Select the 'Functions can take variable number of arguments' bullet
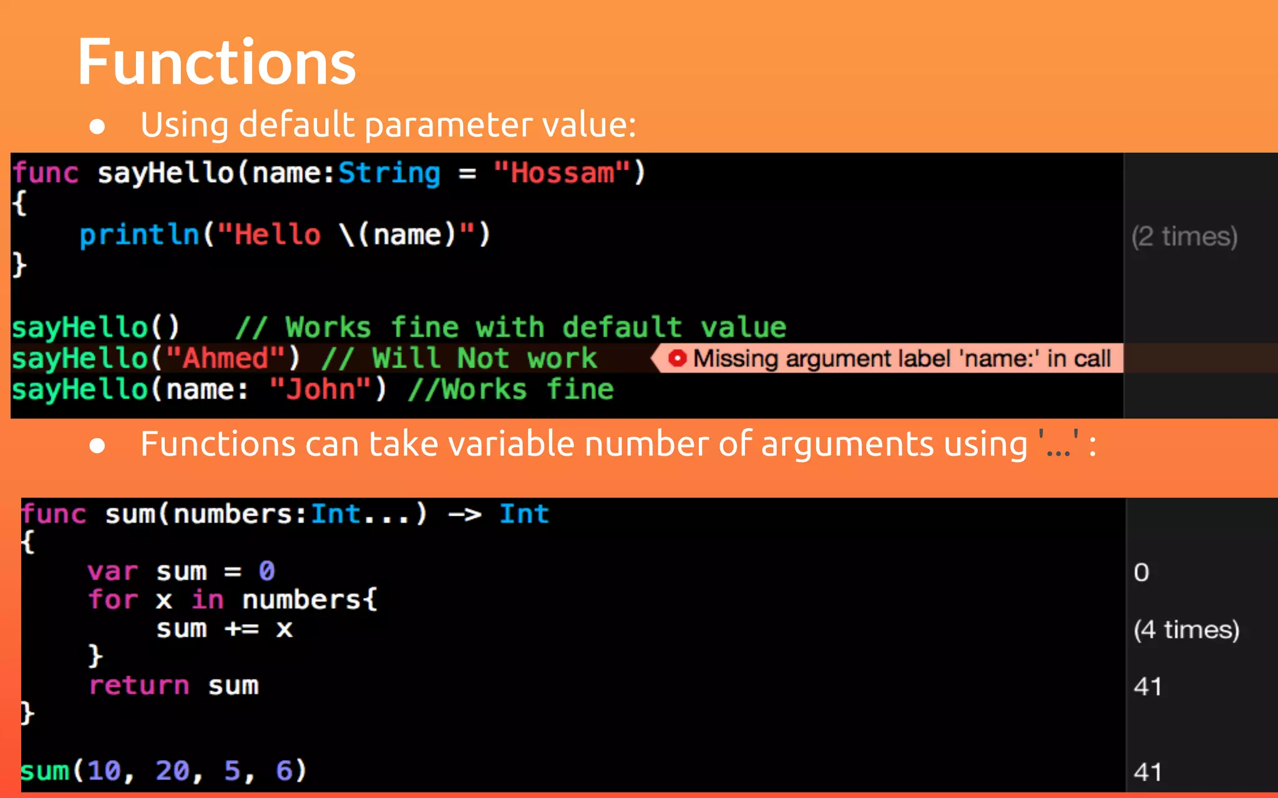The height and width of the screenshot is (798, 1278). coord(618,445)
